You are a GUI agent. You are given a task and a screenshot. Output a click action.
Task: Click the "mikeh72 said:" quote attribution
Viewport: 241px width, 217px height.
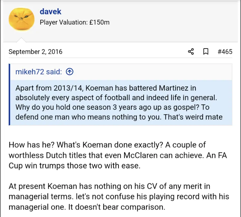click(x=39, y=72)
